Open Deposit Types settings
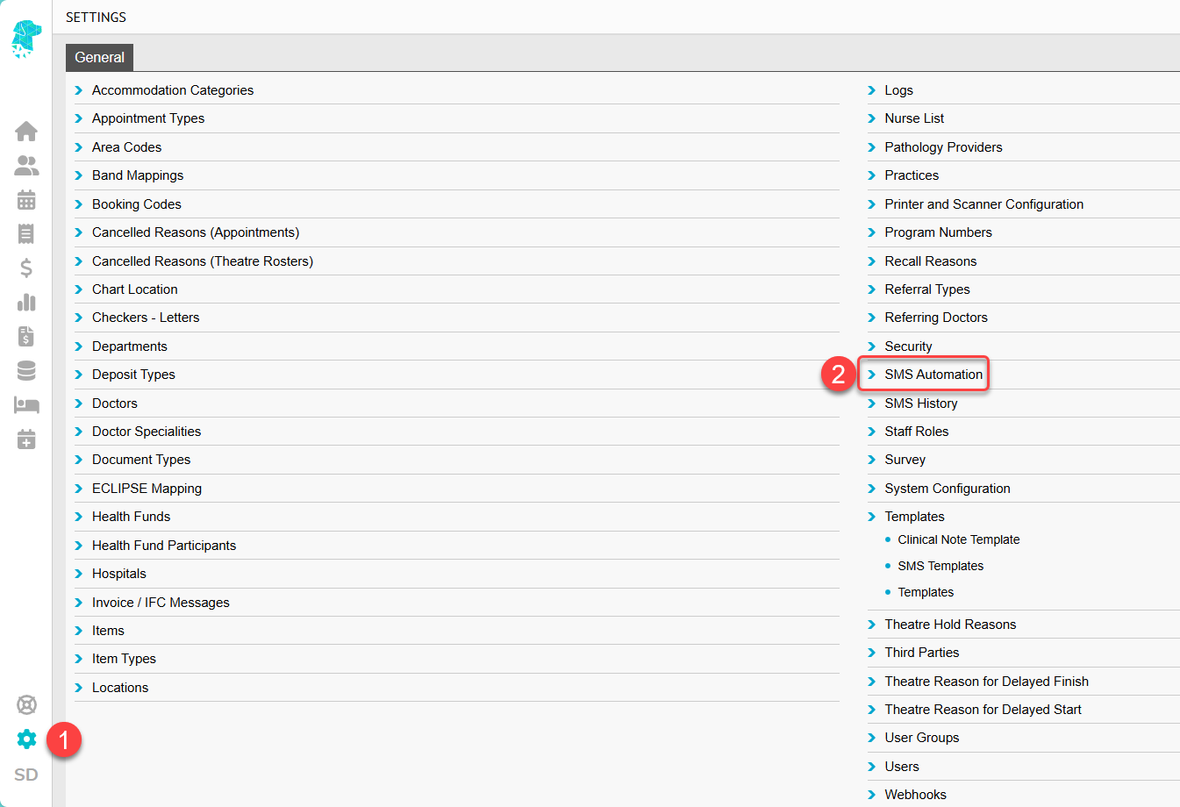Image resolution: width=1180 pixels, height=807 pixels. coord(133,375)
